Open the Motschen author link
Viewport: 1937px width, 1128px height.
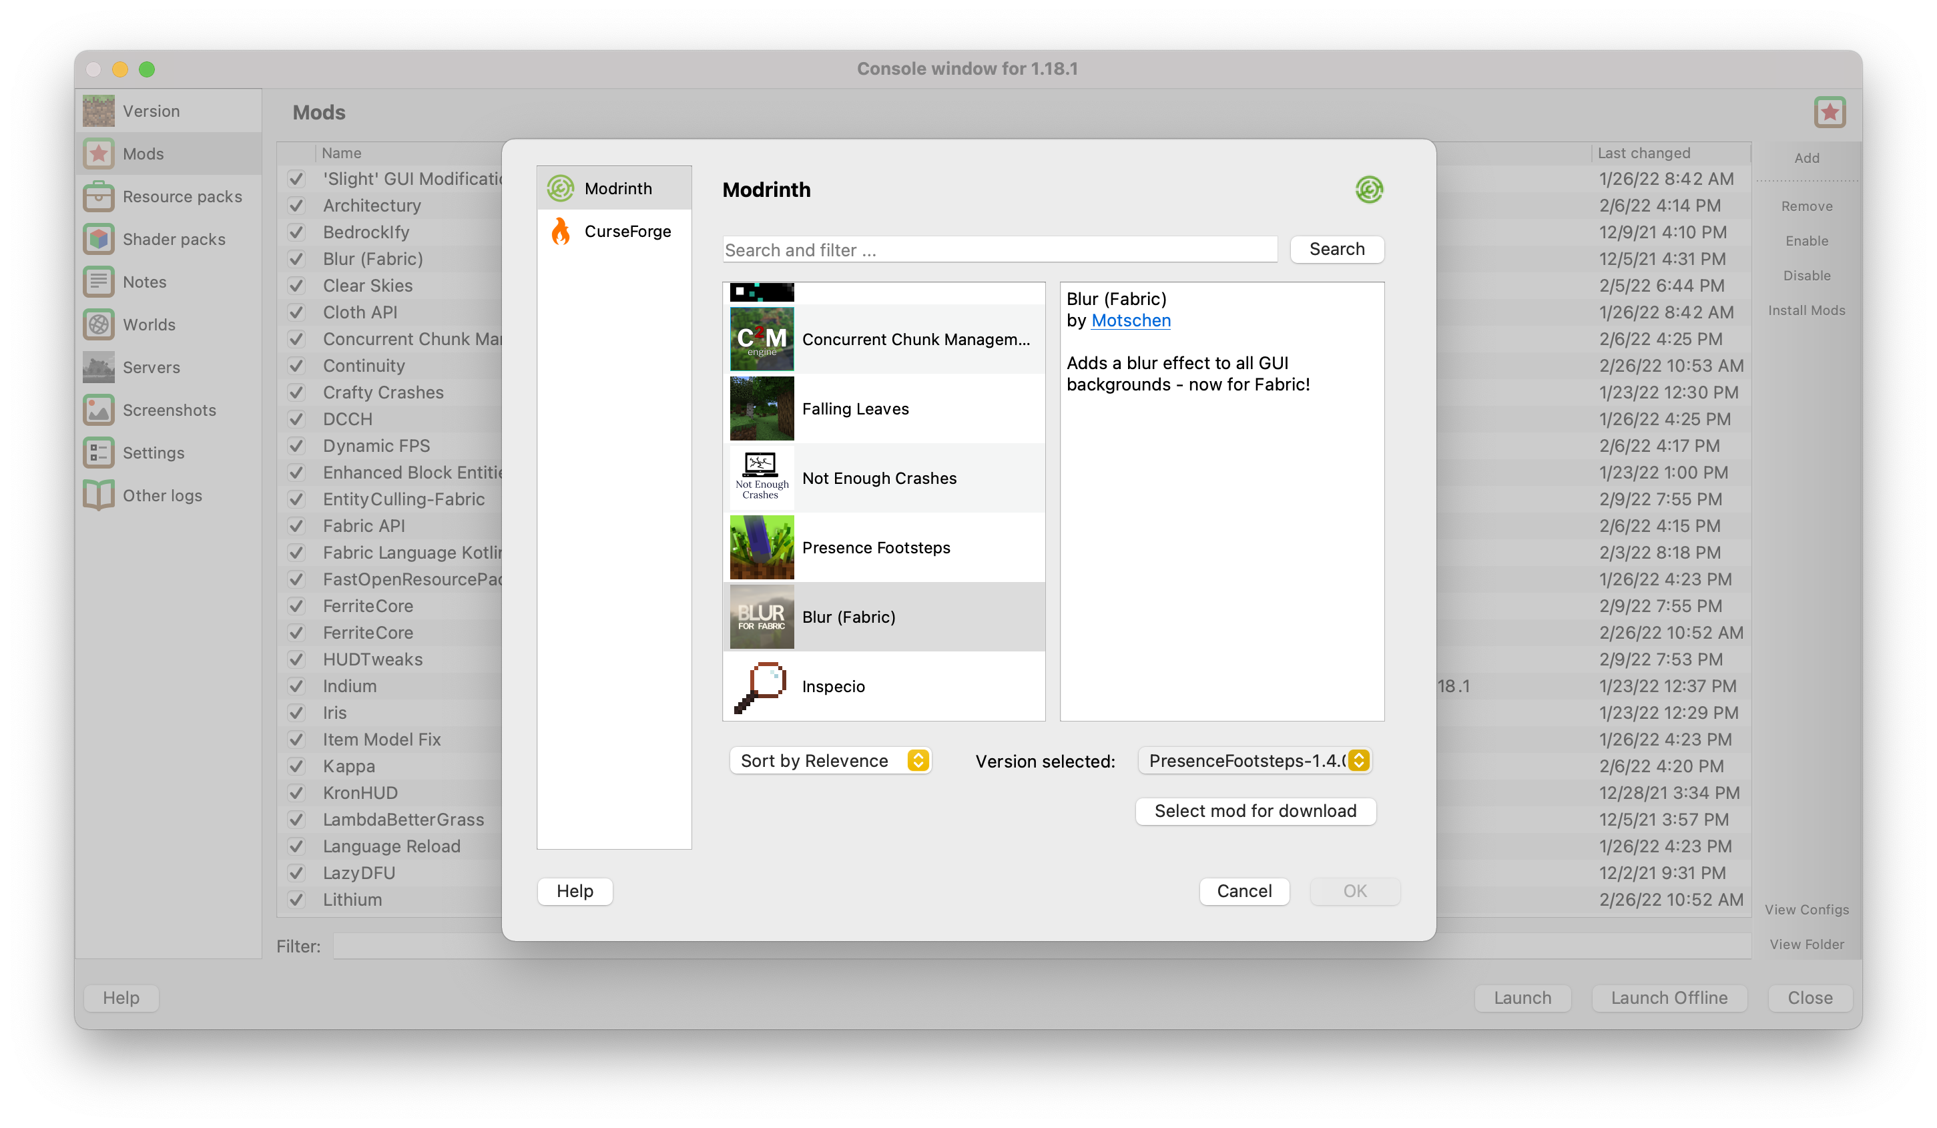click(x=1131, y=320)
